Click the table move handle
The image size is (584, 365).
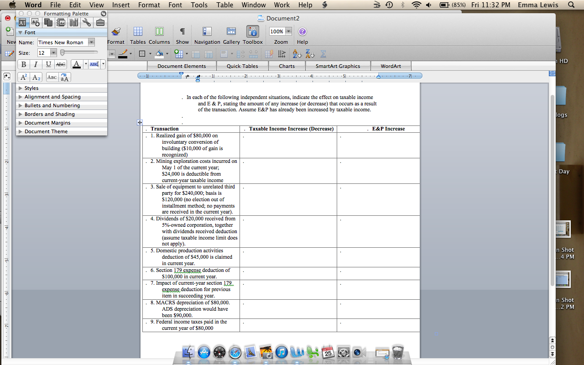pyautogui.click(x=140, y=122)
